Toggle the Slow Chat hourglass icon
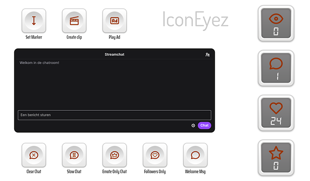 [74, 155]
